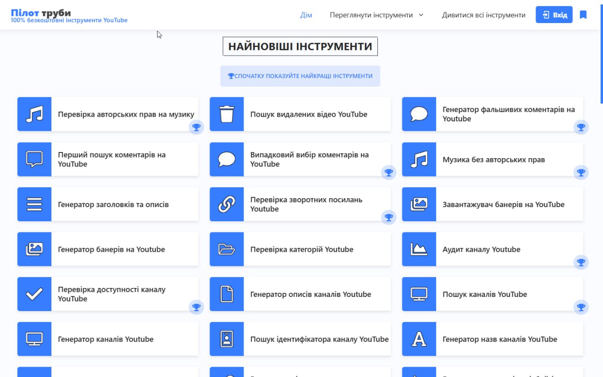Viewport: 603px width, 377px height.
Task: Open the Перевірка категорій Youtube title link
Action: (x=301, y=249)
